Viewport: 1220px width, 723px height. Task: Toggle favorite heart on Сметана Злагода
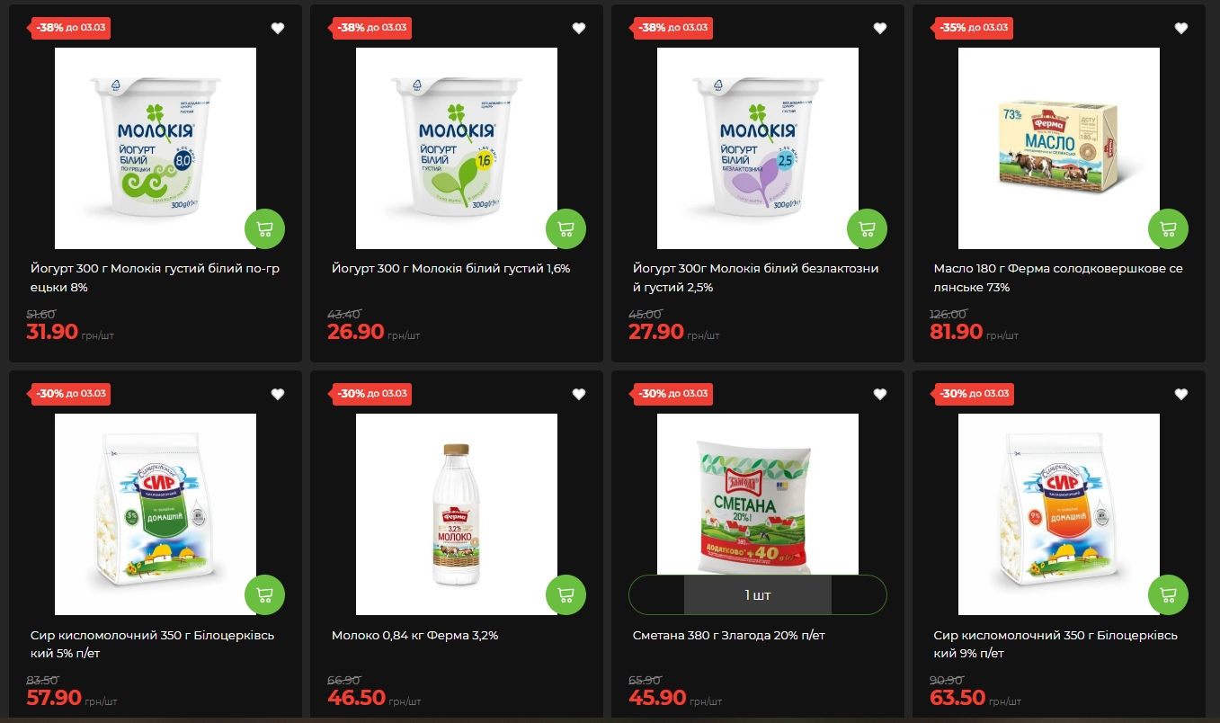[x=880, y=394]
